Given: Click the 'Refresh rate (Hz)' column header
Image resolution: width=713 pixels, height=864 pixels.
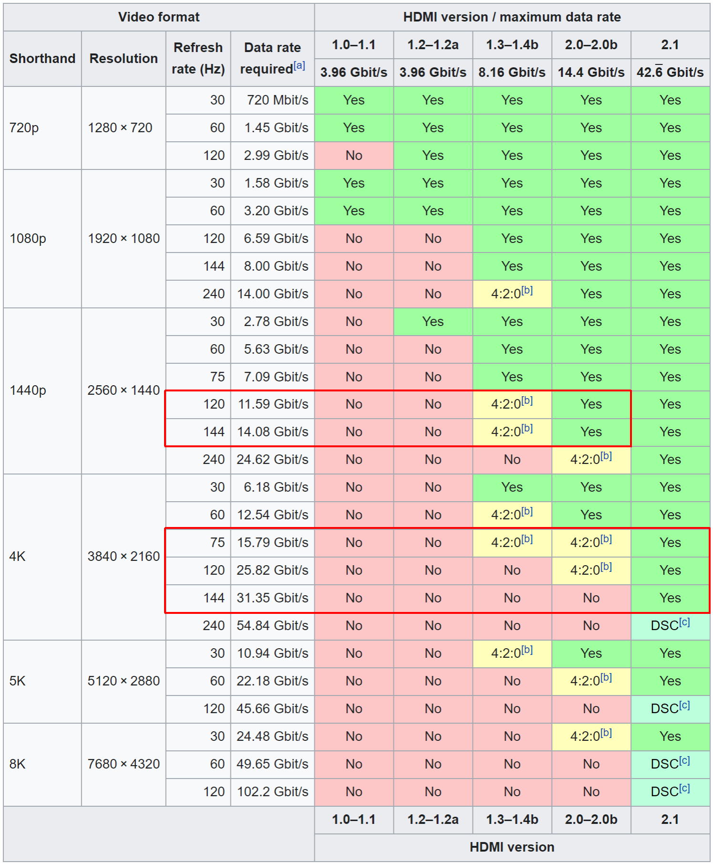Looking at the screenshot, I should click(x=198, y=59).
